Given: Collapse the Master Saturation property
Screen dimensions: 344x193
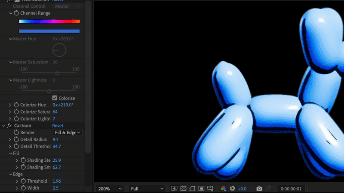Looking at the screenshot, I should [x=10, y=62].
